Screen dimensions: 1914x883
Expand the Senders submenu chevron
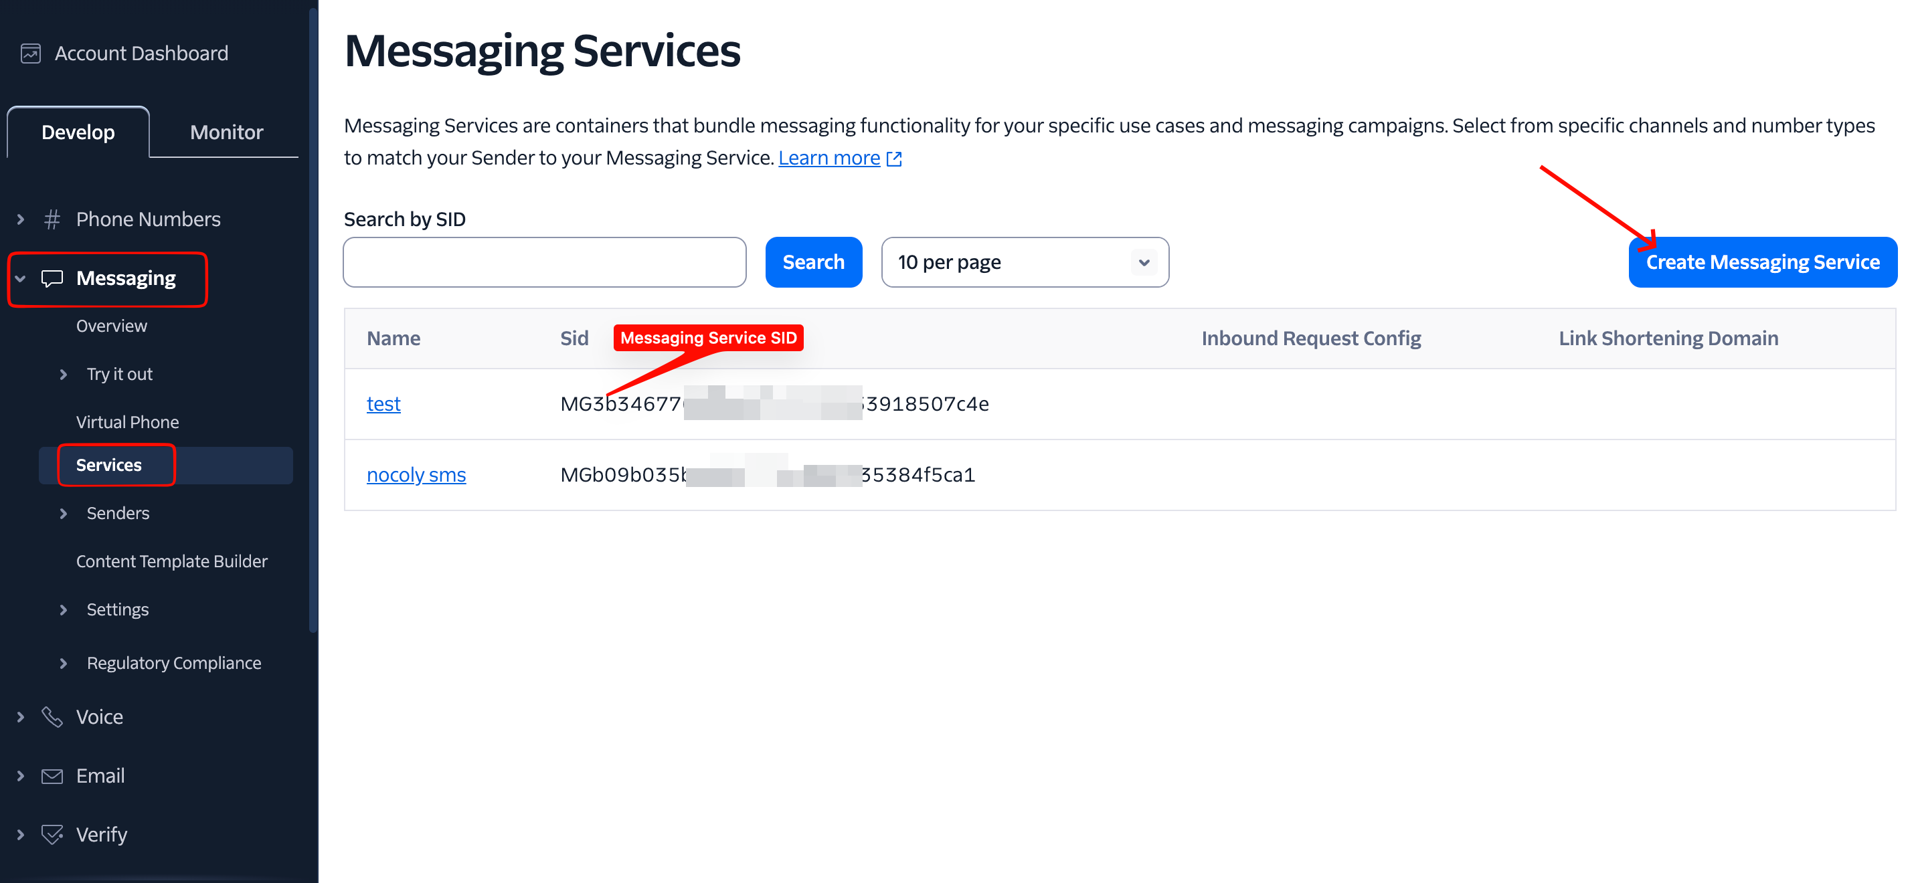(63, 513)
